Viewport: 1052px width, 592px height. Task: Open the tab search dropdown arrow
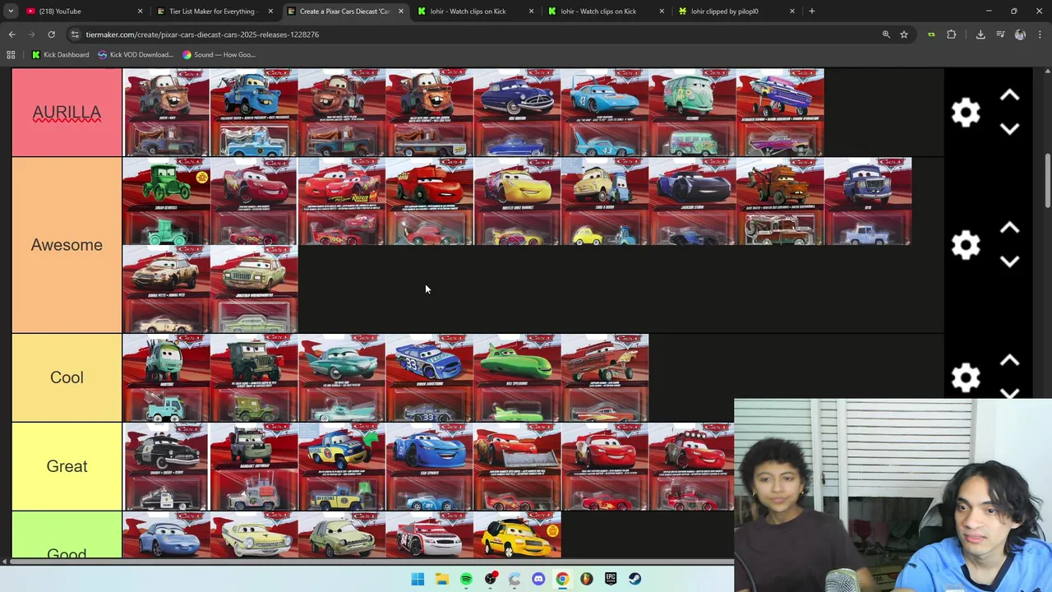[12, 12]
